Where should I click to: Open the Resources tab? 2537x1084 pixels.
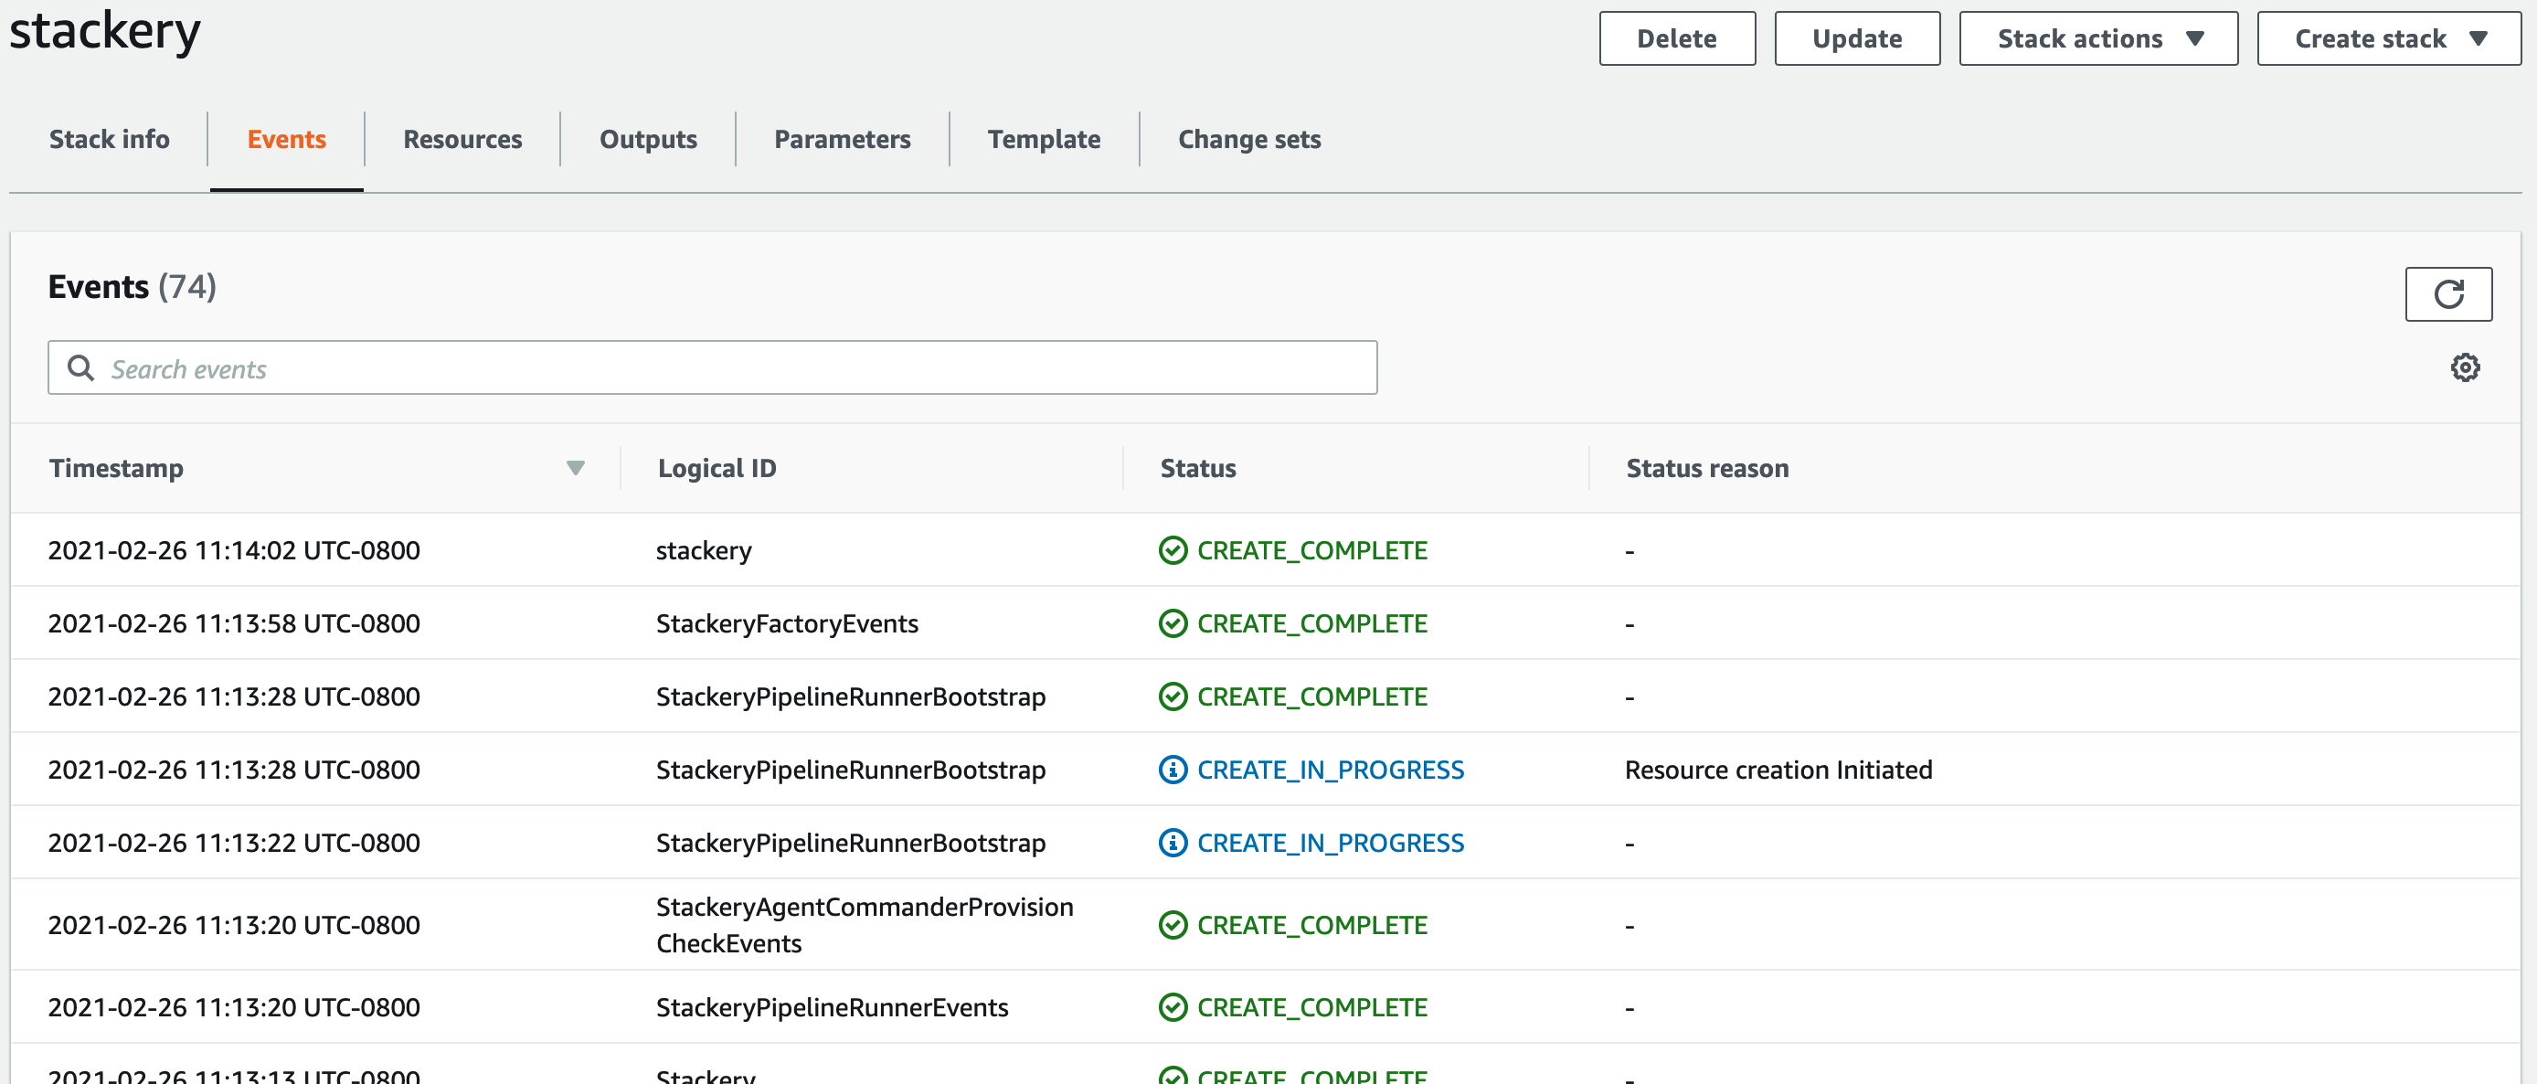point(462,139)
